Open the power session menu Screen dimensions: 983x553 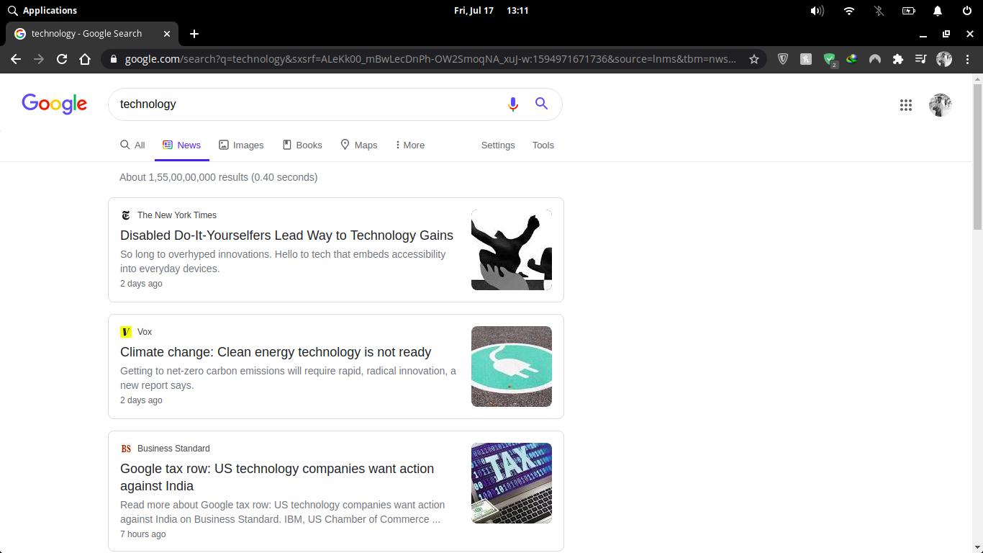click(967, 11)
